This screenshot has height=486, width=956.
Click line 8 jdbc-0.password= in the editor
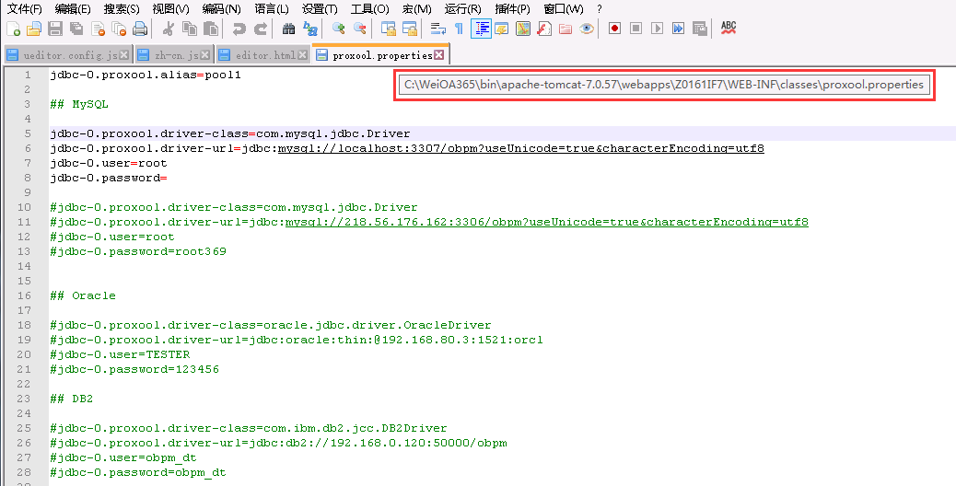click(109, 178)
